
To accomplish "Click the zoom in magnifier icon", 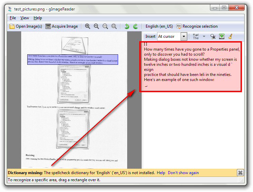I will click(88, 26).
